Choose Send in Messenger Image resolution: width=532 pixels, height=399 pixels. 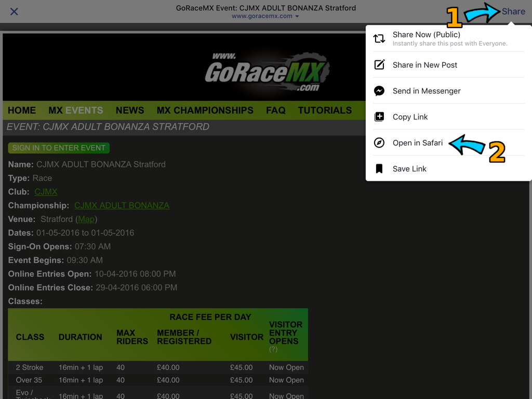(448, 91)
